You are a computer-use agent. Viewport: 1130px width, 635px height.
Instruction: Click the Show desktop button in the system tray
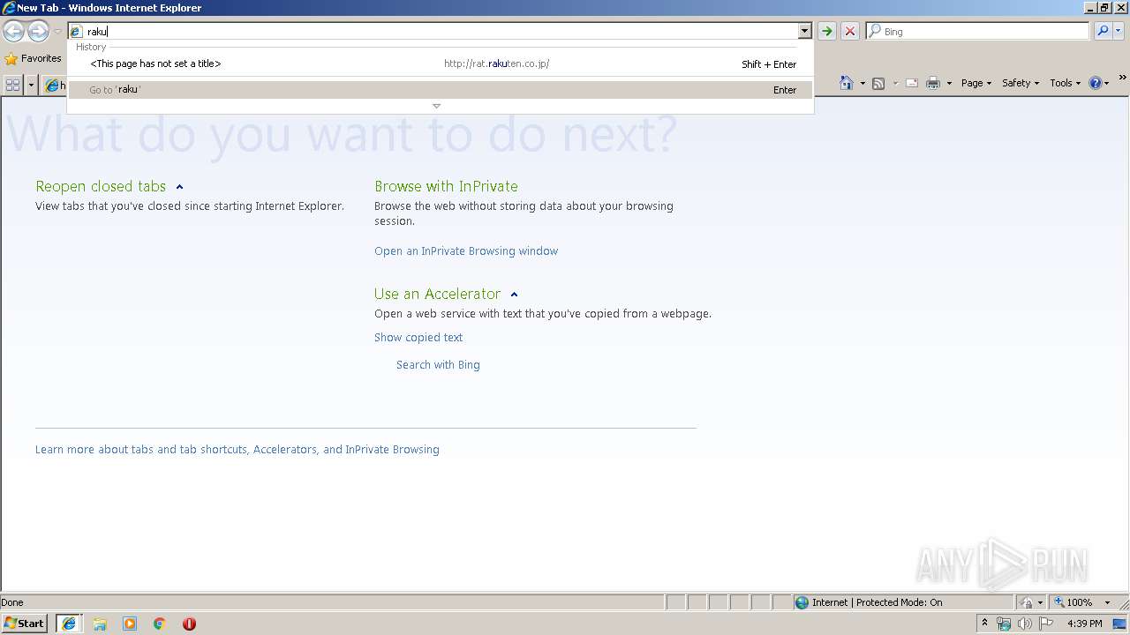click(1121, 624)
